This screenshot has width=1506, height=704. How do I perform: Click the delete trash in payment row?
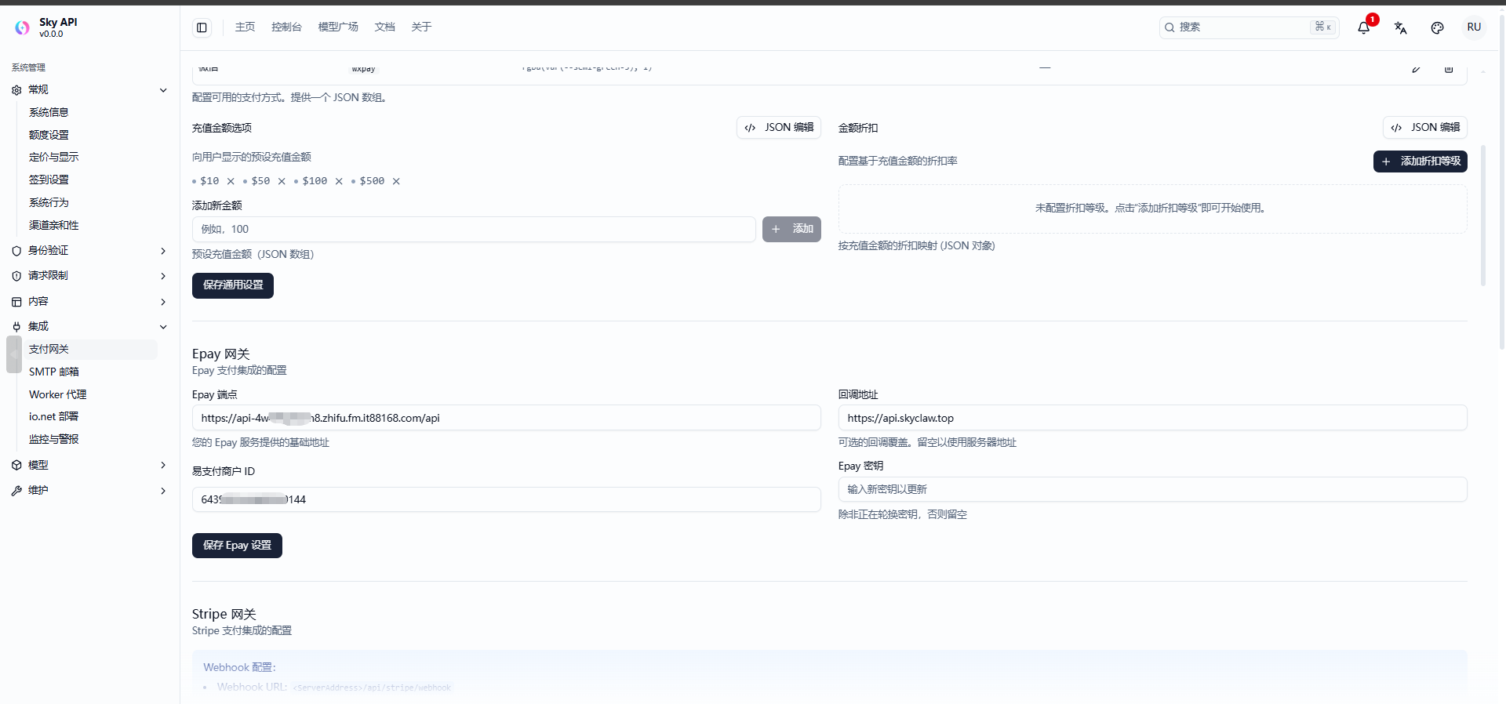point(1449,69)
